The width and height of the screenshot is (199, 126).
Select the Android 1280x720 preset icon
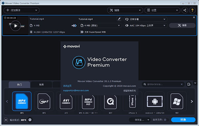155,101
